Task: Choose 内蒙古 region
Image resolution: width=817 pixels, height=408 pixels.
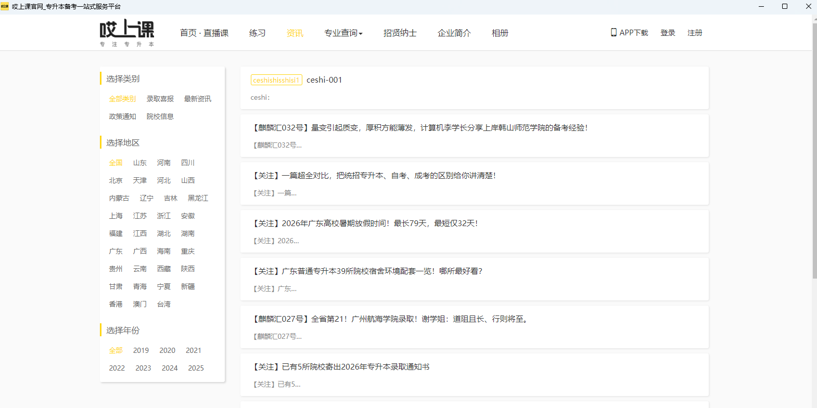Action: pyautogui.click(x=119, y=198)
